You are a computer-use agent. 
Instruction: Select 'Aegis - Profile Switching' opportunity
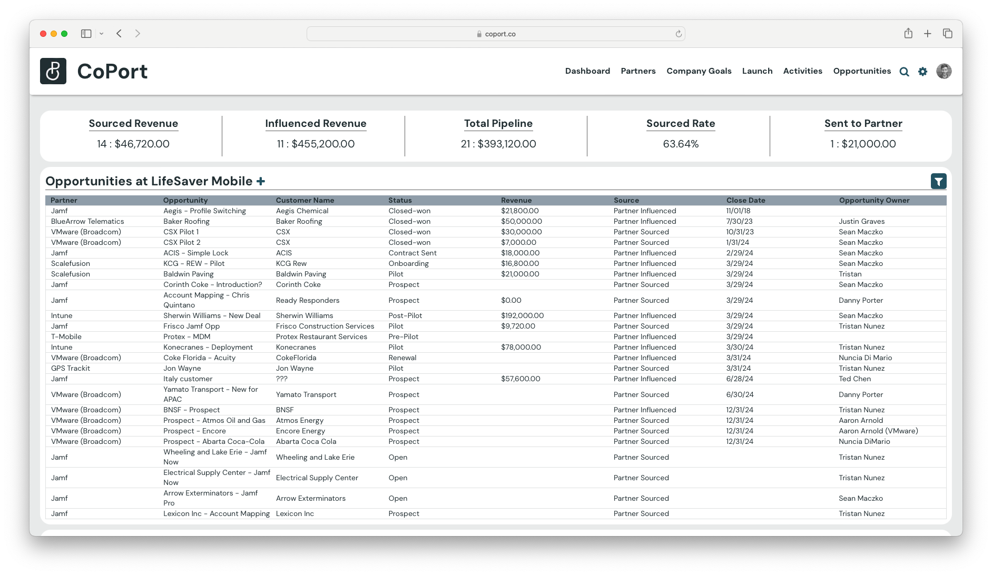point(204,211)
